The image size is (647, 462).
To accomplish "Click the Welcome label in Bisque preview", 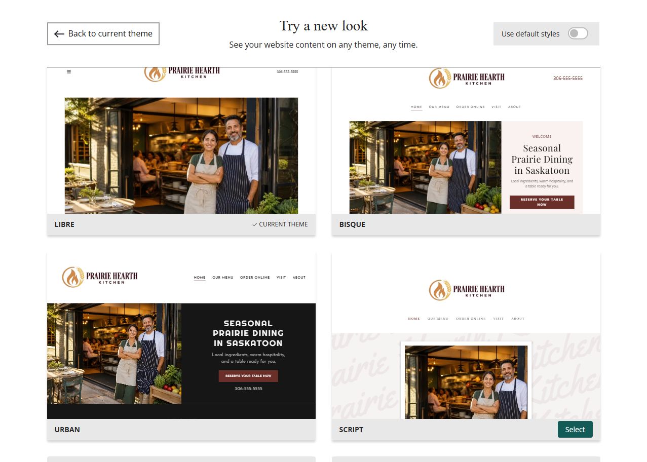I will click(542, 136).
